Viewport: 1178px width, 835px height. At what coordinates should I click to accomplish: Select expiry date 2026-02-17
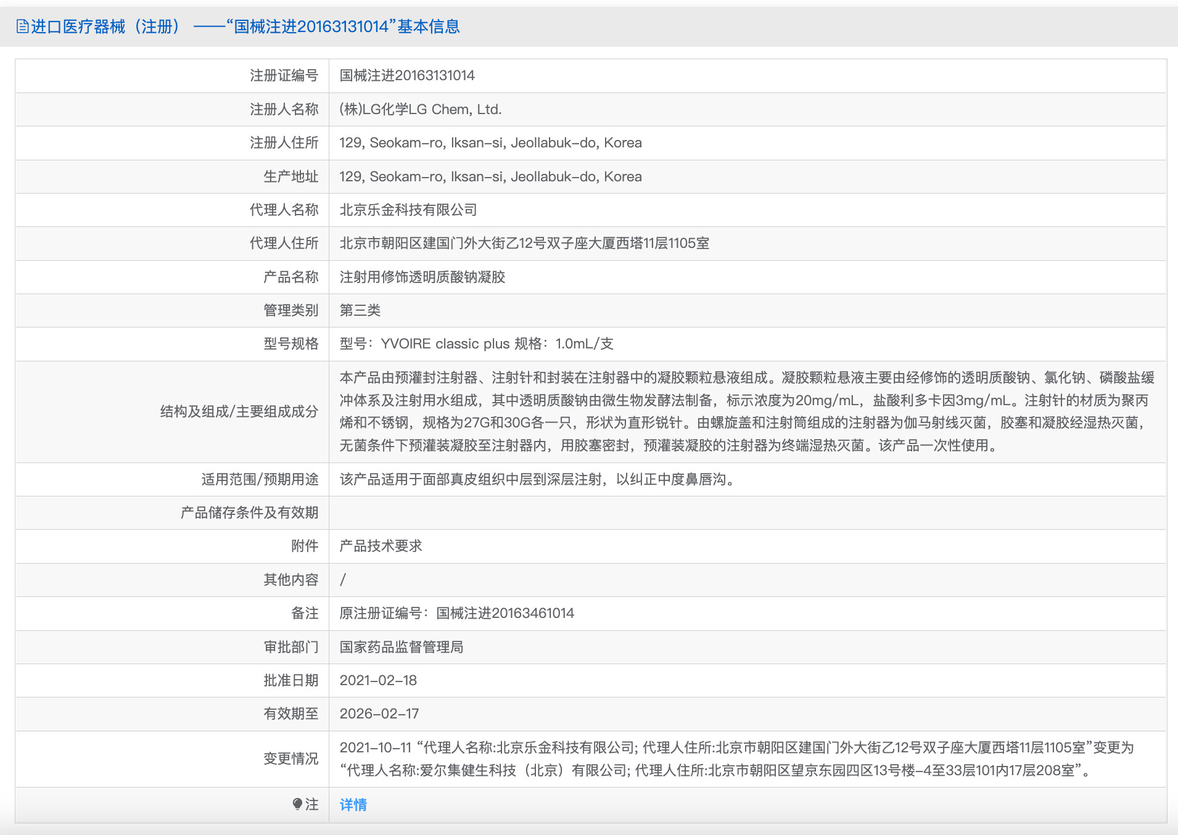pos(379,714)
